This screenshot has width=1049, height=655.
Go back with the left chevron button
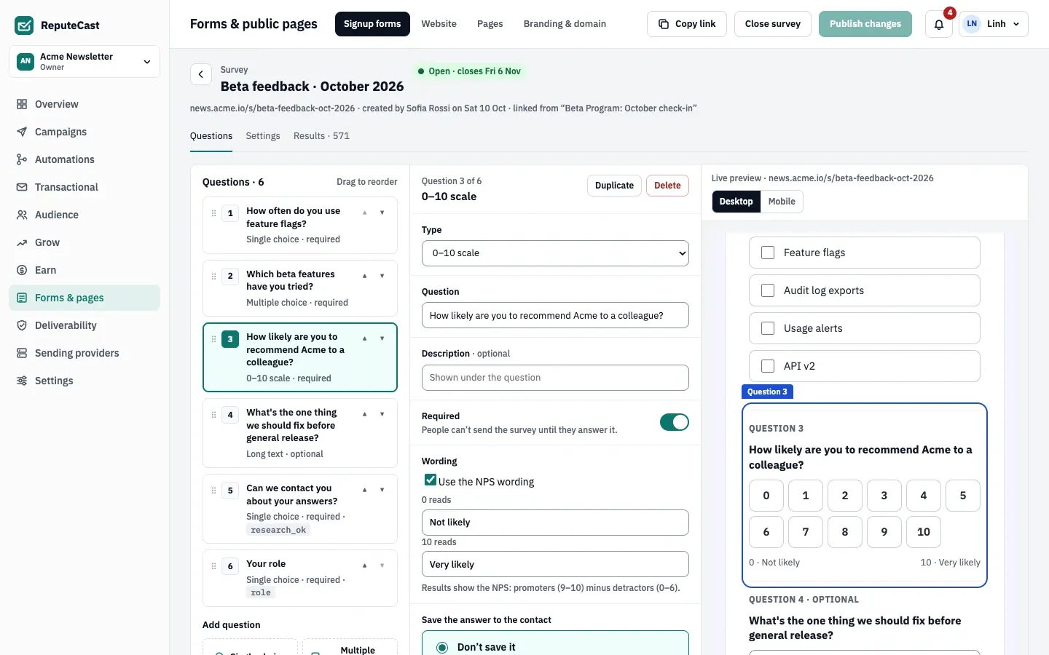coord(201,74)
